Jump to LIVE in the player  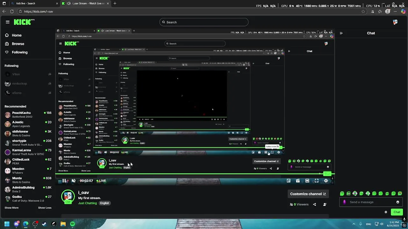pos(101,181)
